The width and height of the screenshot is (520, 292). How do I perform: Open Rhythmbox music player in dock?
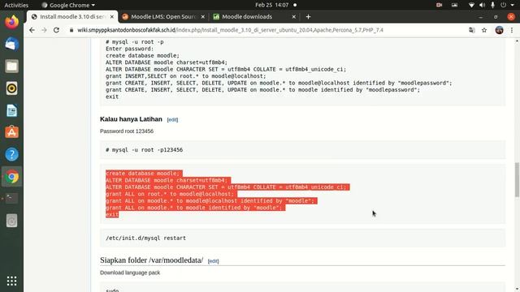click(x=11, y=88)
